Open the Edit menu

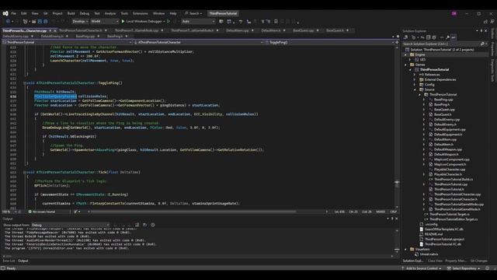(24, 13)
